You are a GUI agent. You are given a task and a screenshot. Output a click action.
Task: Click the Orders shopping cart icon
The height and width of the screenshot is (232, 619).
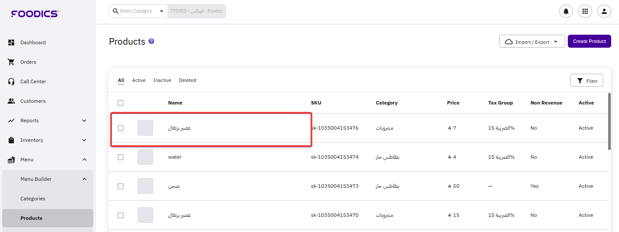click(x=12, y=62)
